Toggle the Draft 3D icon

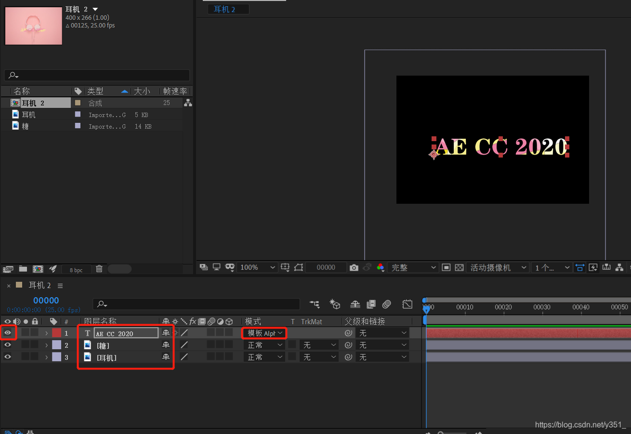(x=335, y=304)
